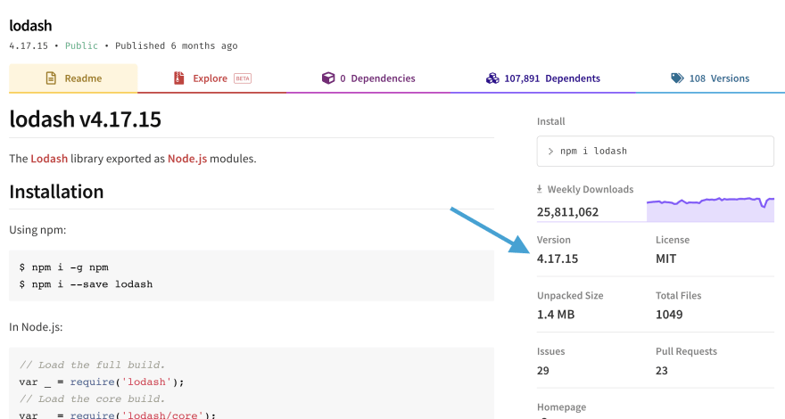
Task: Click the require('lodash') code line
Action: pyautogui.click(x=102, y=382)
